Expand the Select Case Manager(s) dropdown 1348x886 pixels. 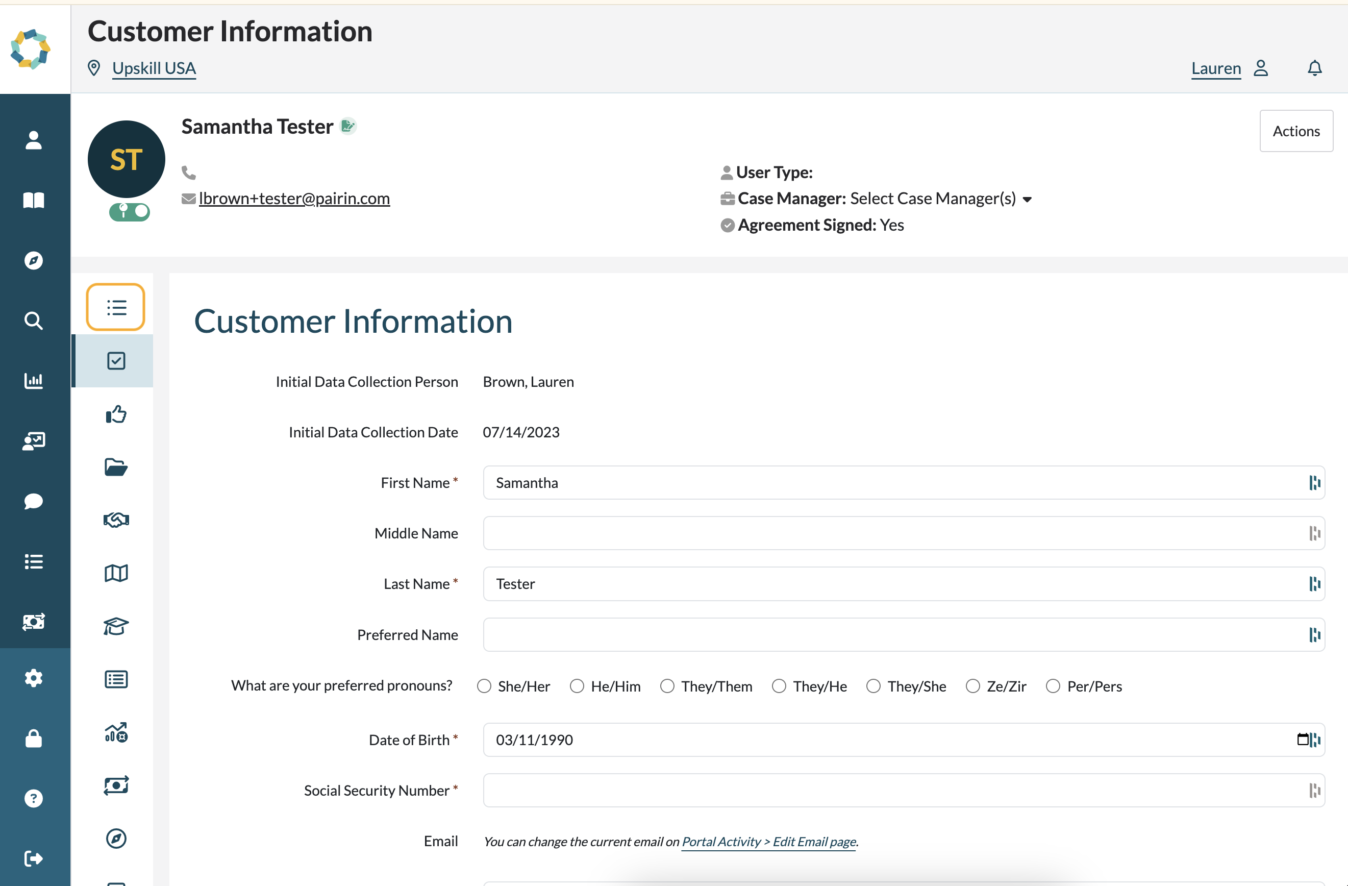[x=941, y=198]
